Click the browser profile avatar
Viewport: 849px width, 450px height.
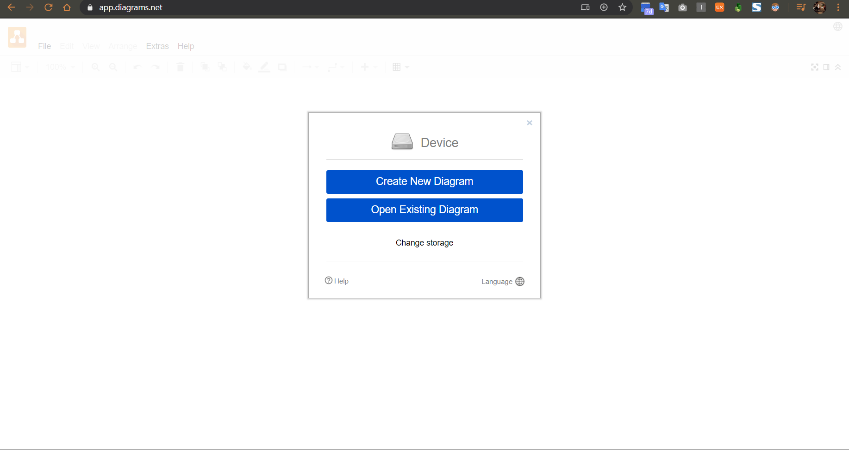pyautogui.click(x=820, y=7)
